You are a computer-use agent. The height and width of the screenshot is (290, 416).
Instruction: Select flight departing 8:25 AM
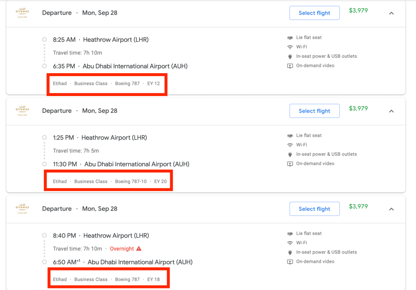314,13
